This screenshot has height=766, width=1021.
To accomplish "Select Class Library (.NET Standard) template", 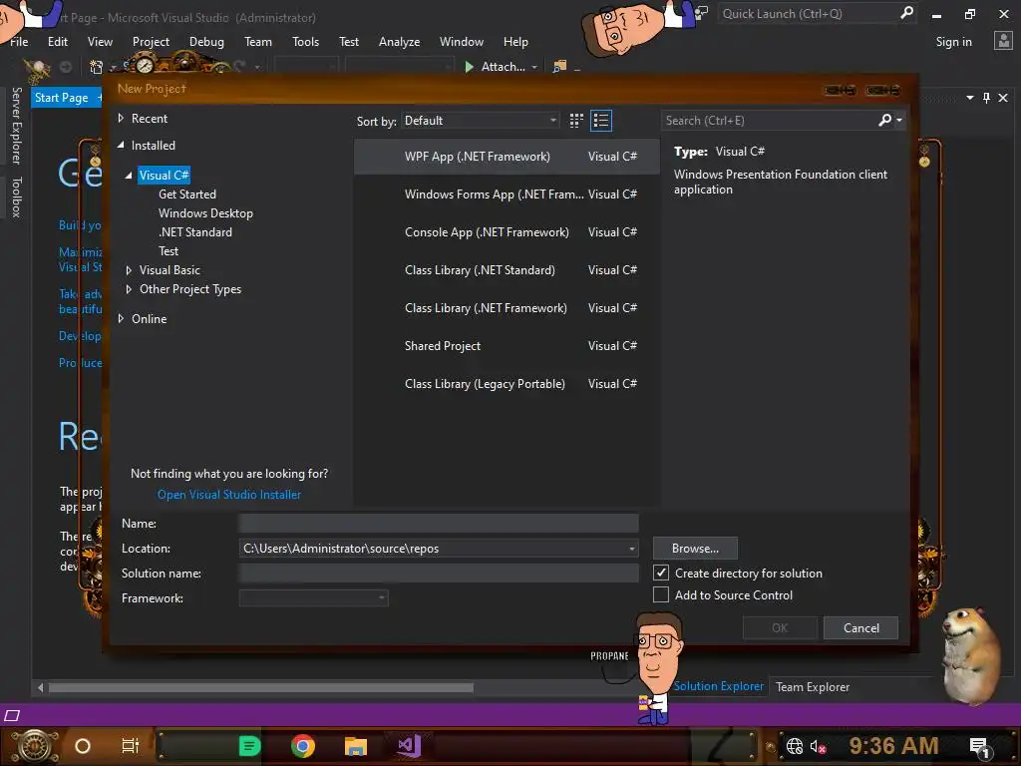I will (x=507, y=270).
